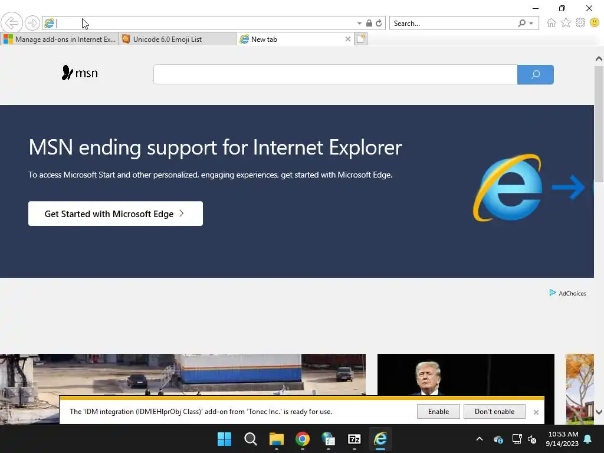Open the address bar autocomplete dropdown arrow
The width and height of the screenshot is (604, 453).
coord(359,24)
